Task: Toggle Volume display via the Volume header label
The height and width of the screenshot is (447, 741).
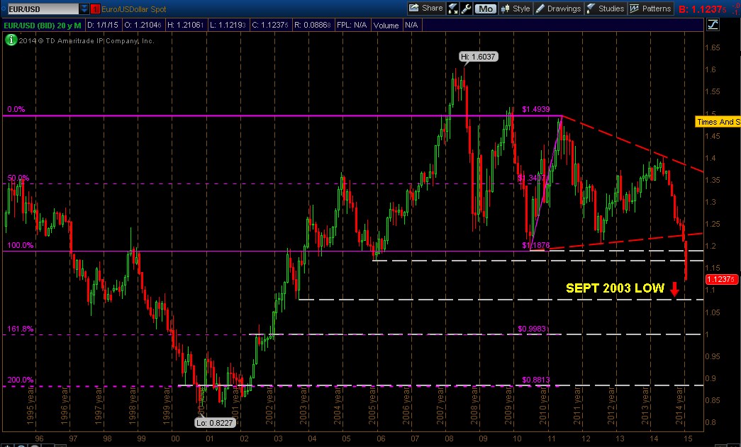Action: pos(386,24)
